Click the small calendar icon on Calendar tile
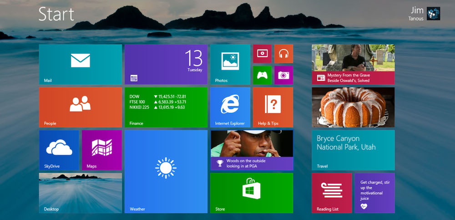This screenshot has height=220, width=455. pyautogui.click(x=134, y=78)
